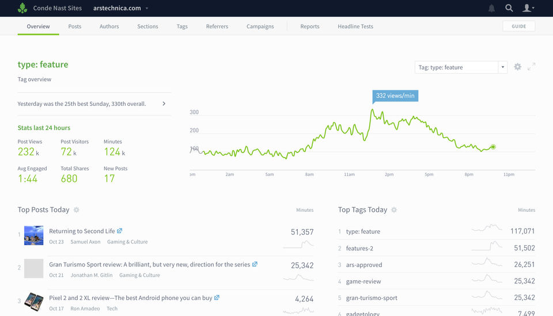
Task: Open the arstechnica.com site switcher arrow
Action: click(147, 8)
